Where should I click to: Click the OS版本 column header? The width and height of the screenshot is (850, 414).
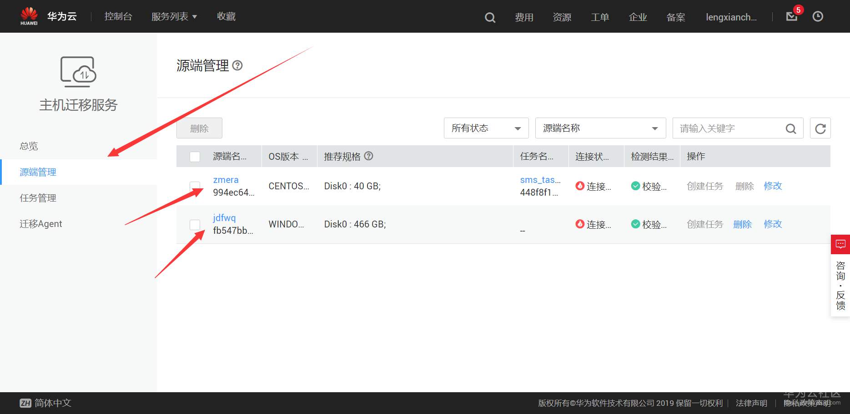tap(288, 157)
